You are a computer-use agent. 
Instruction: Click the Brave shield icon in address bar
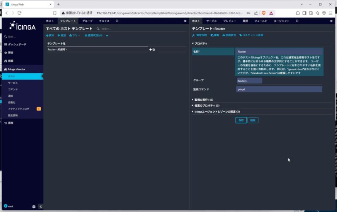[264, 13]
